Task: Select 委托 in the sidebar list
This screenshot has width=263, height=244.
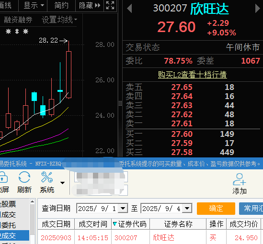Action: pos(8,225)
